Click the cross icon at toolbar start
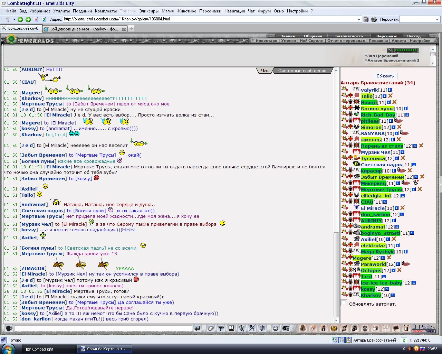This screenshot has width=442, height=354. pyautogui.click(x=8, y=19)
